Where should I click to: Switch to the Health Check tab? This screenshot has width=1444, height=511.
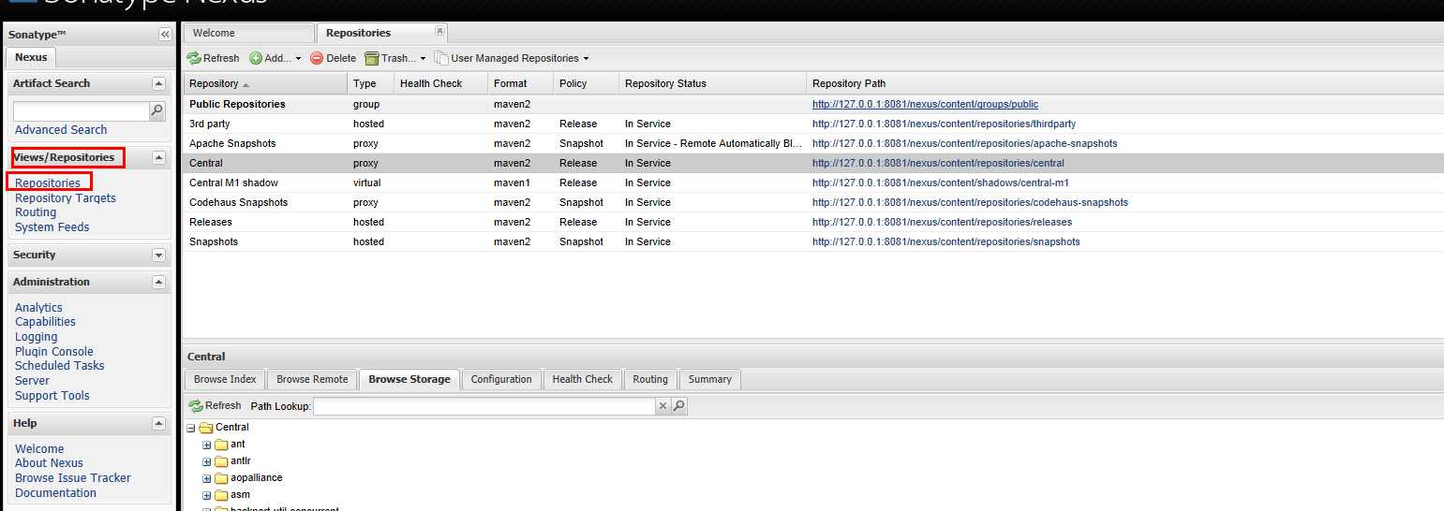point(582,379)
